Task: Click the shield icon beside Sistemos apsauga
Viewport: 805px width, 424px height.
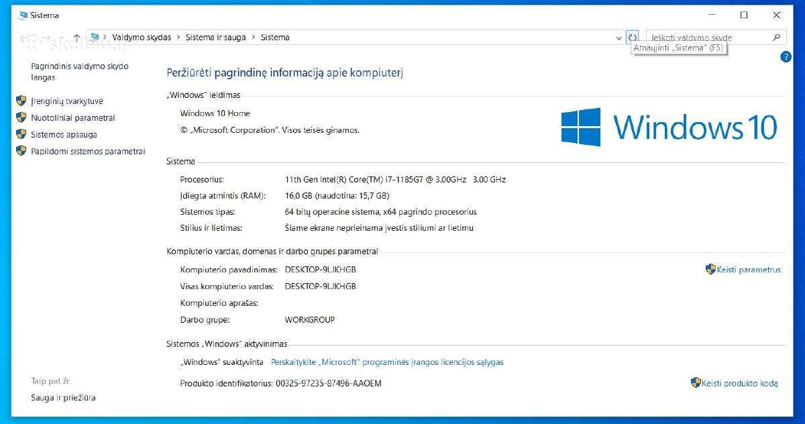Action: tap(21, 135)
